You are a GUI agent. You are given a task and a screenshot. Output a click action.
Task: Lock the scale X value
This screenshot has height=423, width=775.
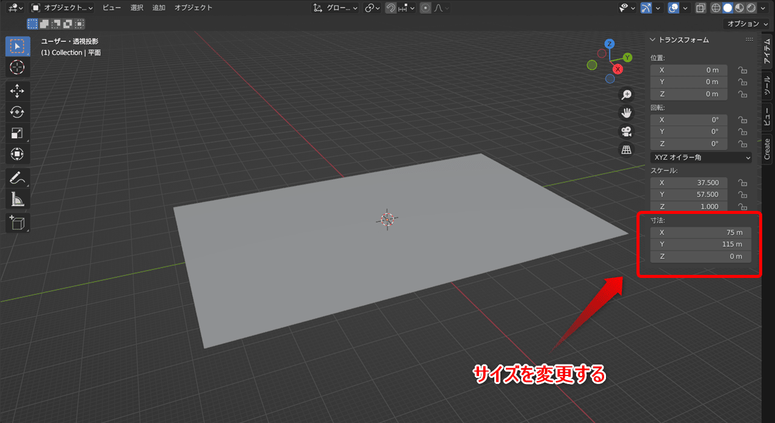click(743, 183)
